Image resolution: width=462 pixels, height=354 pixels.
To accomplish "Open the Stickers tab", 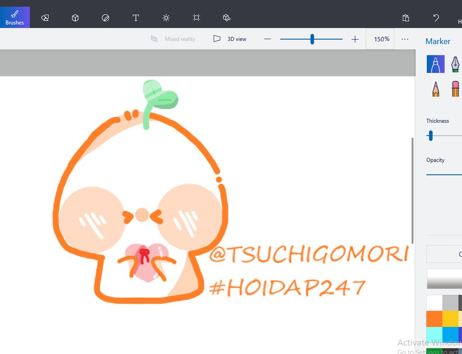I will (106, 18).
